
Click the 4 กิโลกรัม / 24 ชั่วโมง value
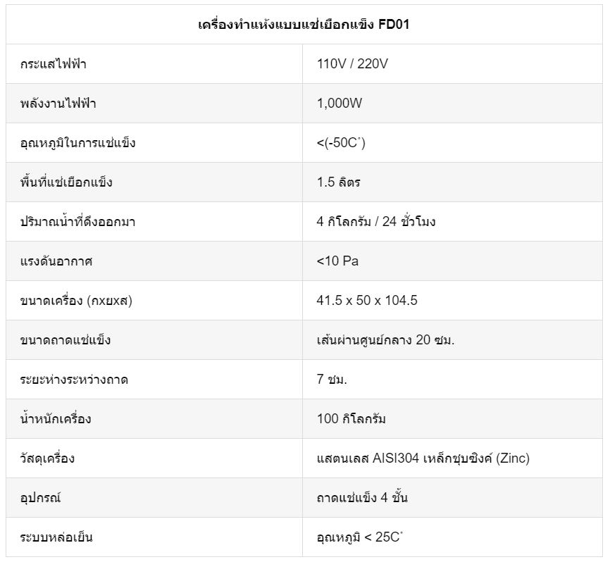click(376, 222)
